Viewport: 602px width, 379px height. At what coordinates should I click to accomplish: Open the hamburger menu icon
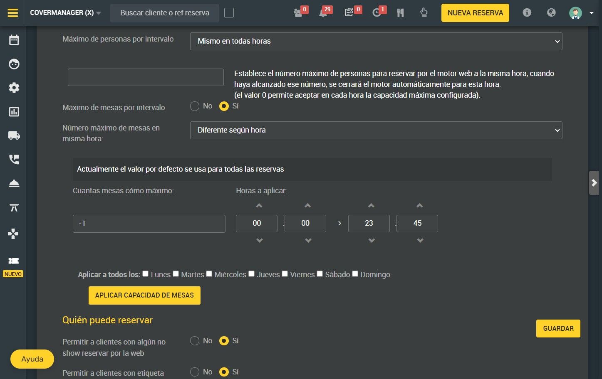[x=13, y=13]
